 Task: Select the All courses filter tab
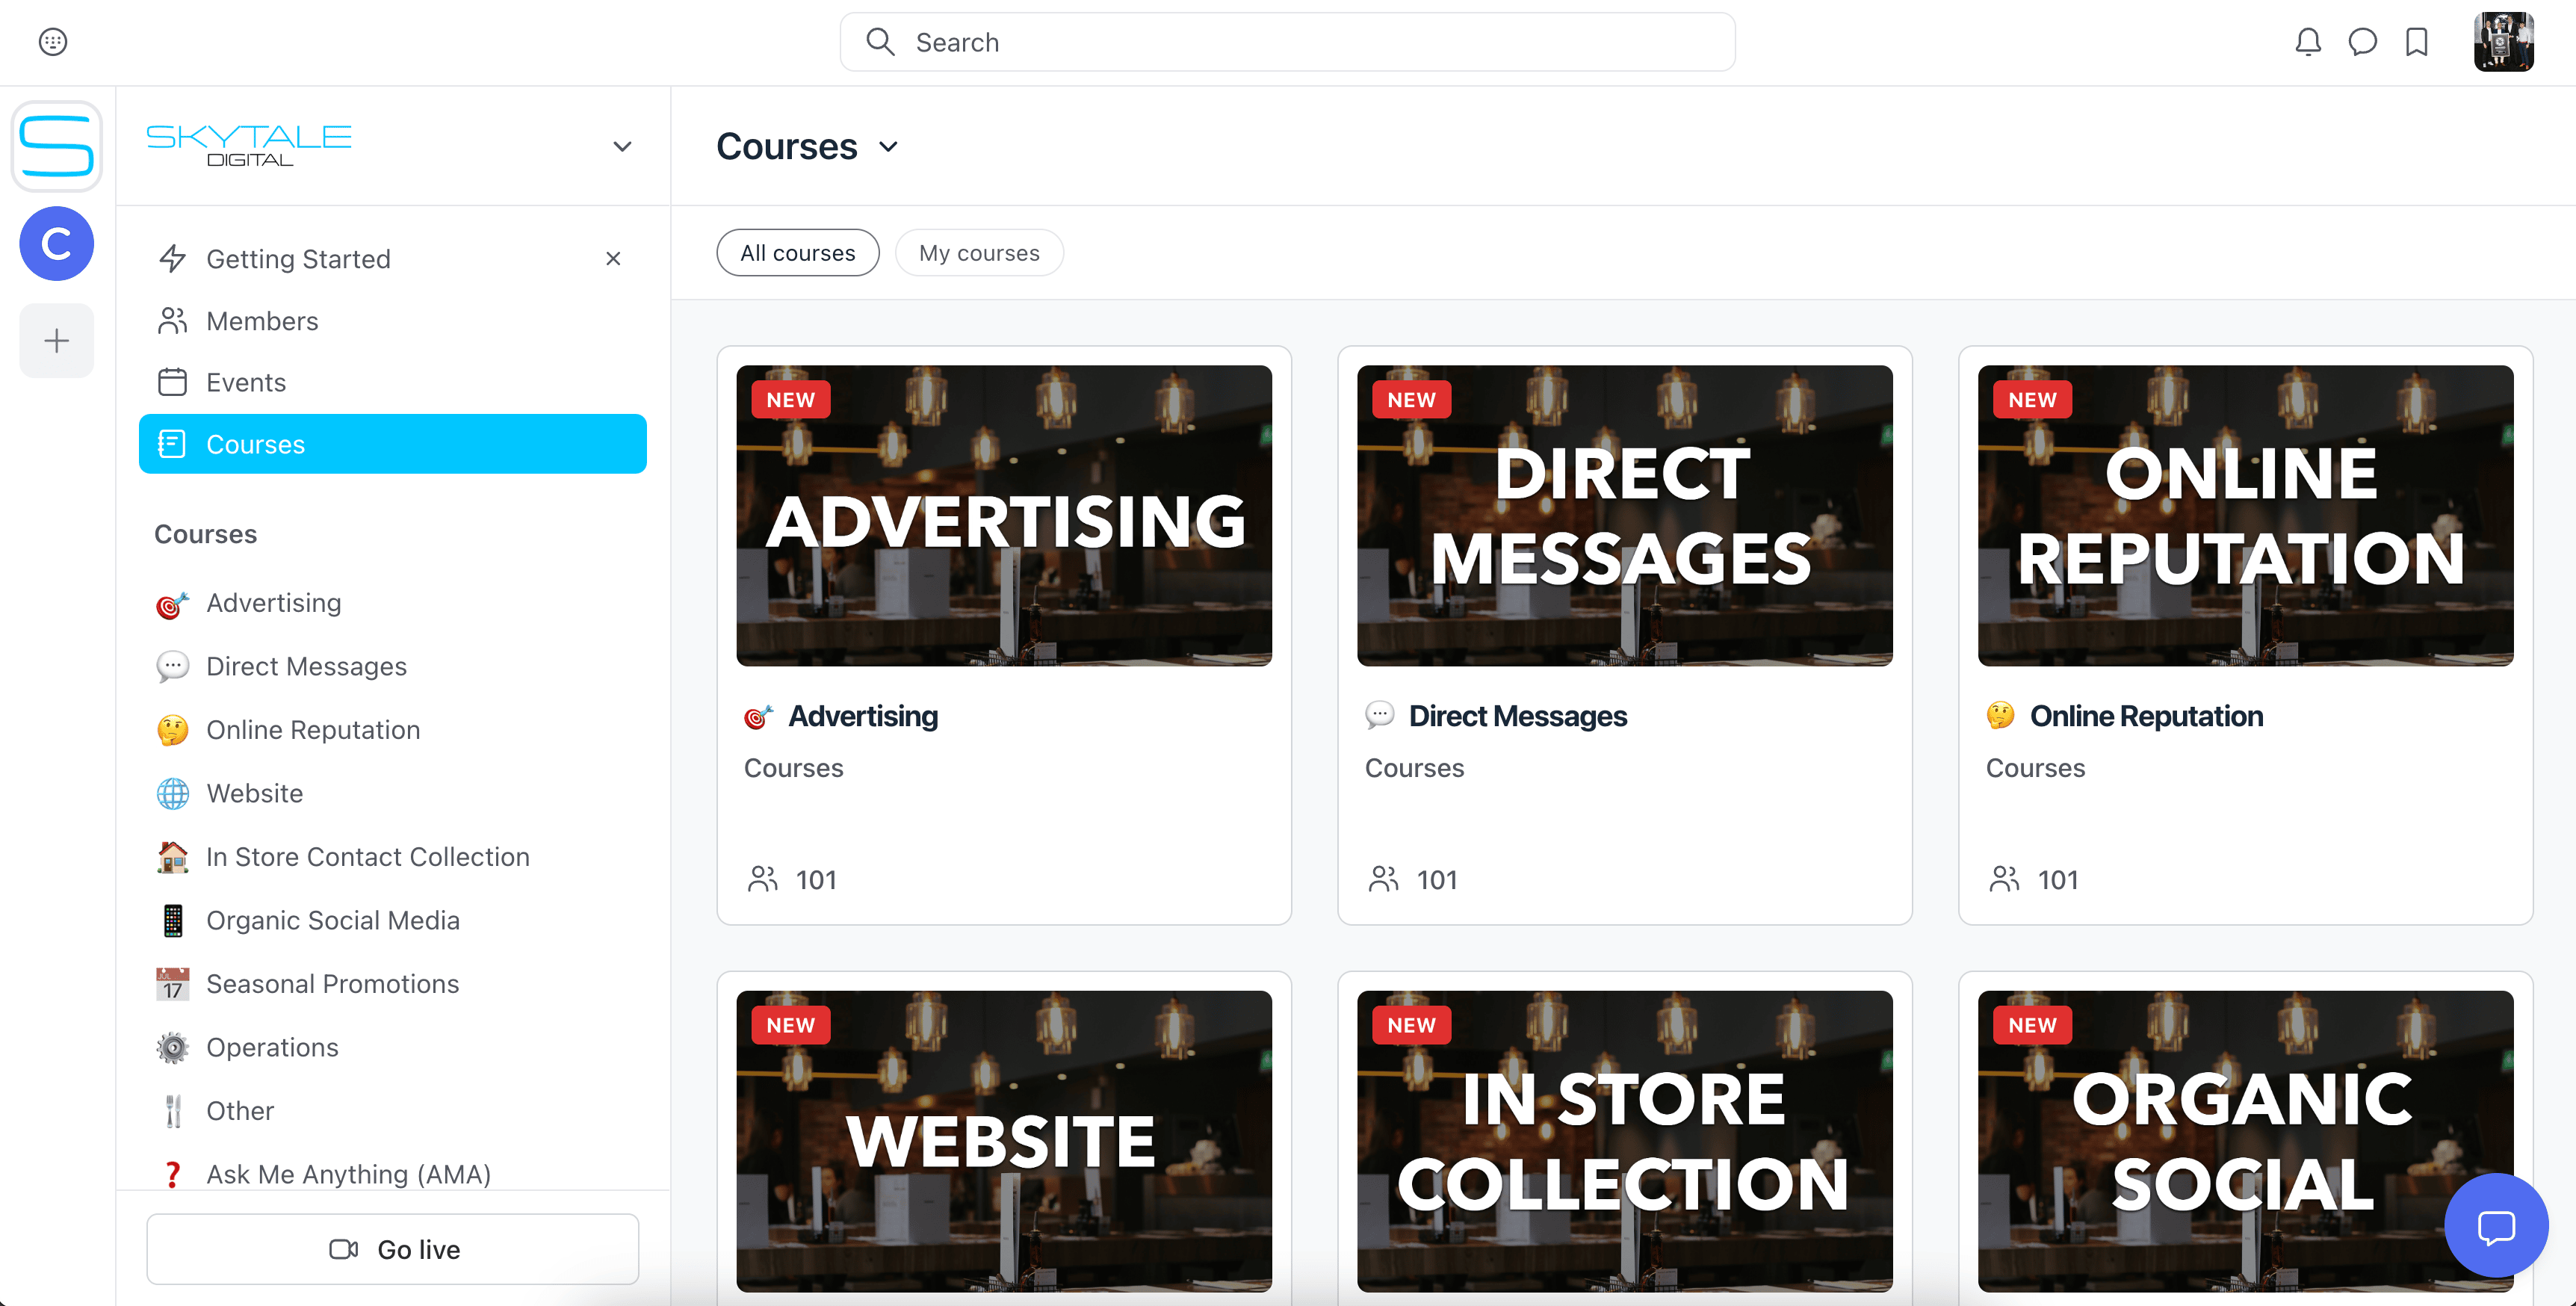(x=797, y=253)
